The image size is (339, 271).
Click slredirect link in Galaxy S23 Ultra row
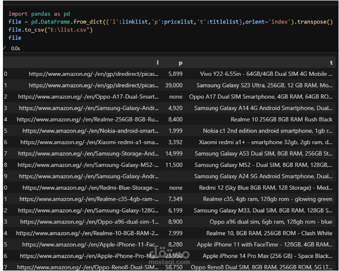[x=93, y=85]
